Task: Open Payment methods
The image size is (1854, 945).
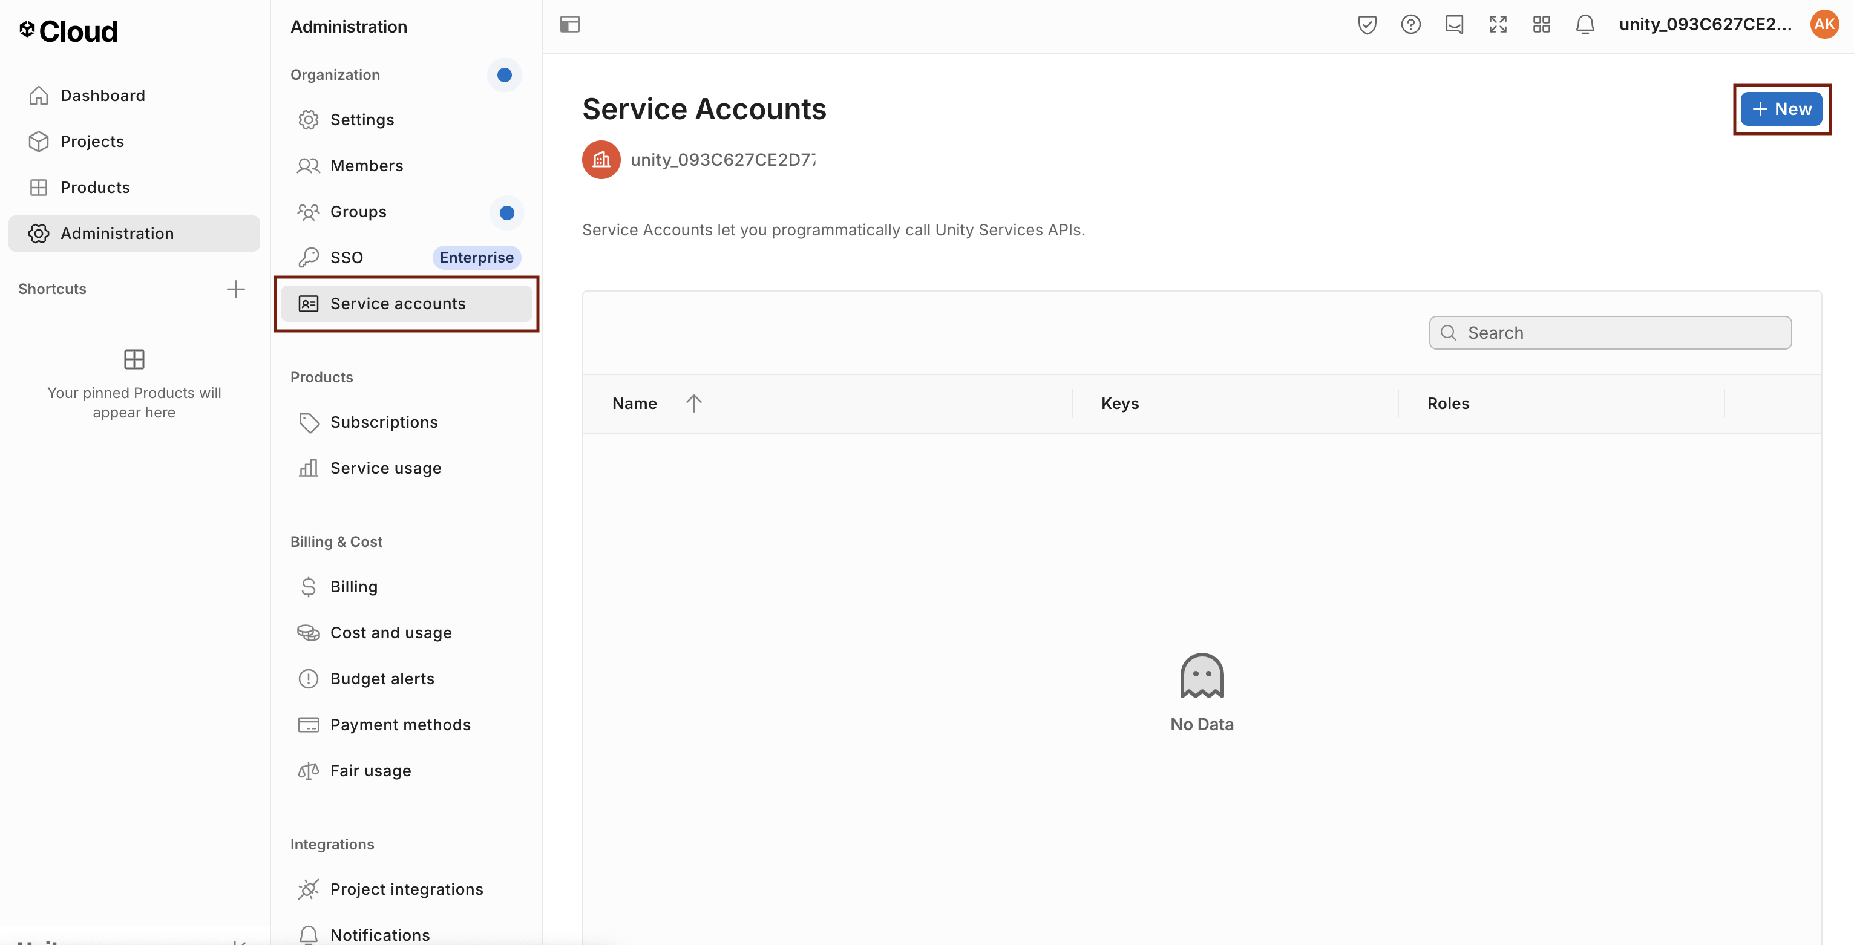Action: 407,725
